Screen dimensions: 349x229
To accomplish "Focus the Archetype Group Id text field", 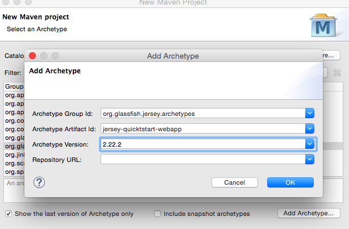I will pyautogui.click(x=203, y=113).
